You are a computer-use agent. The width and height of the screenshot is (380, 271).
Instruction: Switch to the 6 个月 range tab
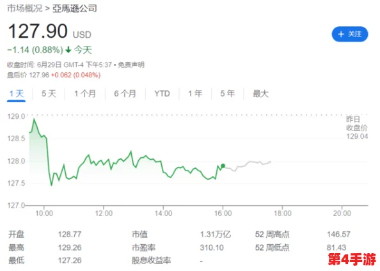point(125,94)
